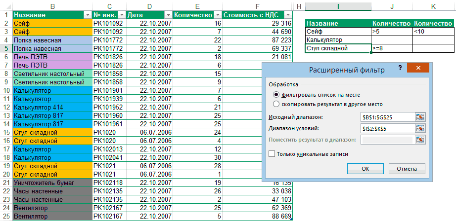This screenshot has width=456, height=221.
Task: Enable 'Только уникальные записи' checkbox
Action: pyautogui.click(x=271, y=154)
